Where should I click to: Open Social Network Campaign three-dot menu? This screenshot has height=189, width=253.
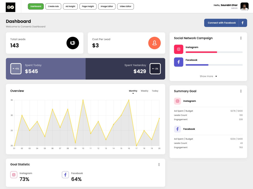coord(241,38)
